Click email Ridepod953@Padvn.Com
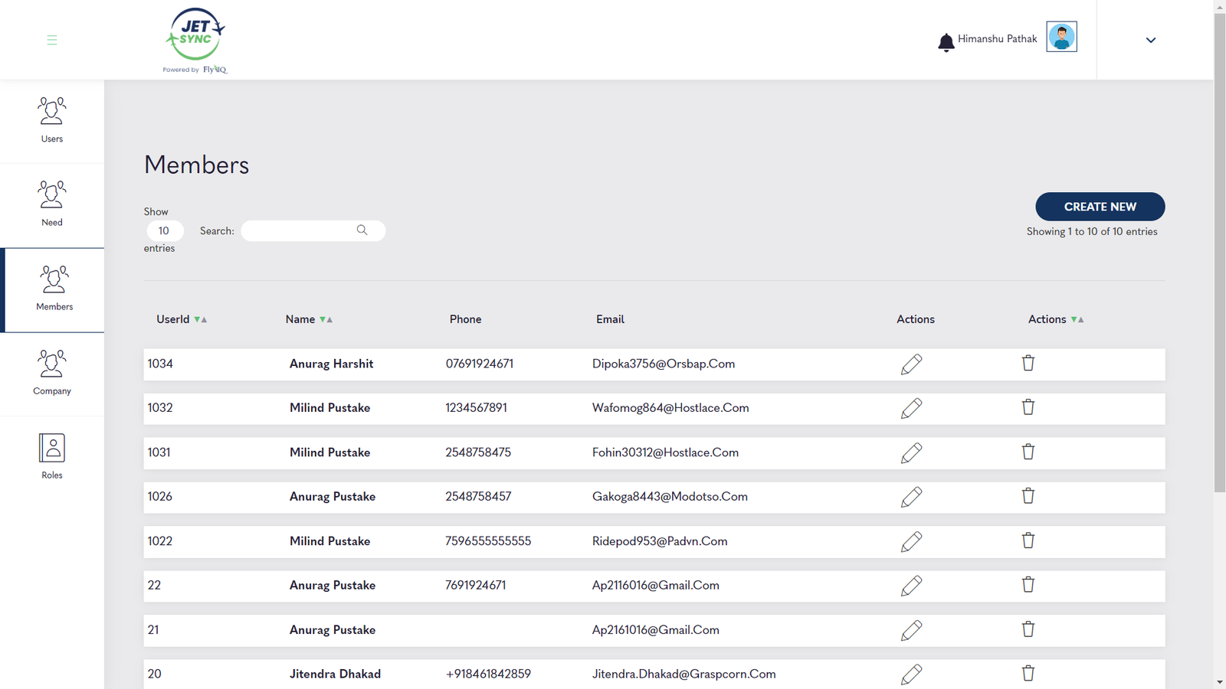1226x689 pixels. point(660,541)
